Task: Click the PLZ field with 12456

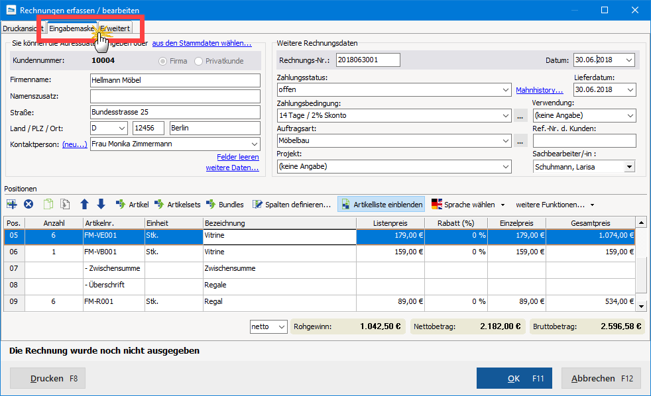Action: click(x=148, y=128)
